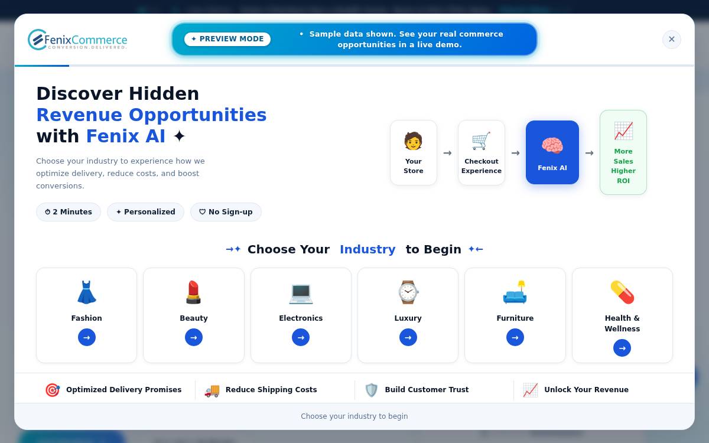This screenshot has width=709, height=443.
Task: Click 'Choose your industry to begin' footer text
Action: click(354, 416)
